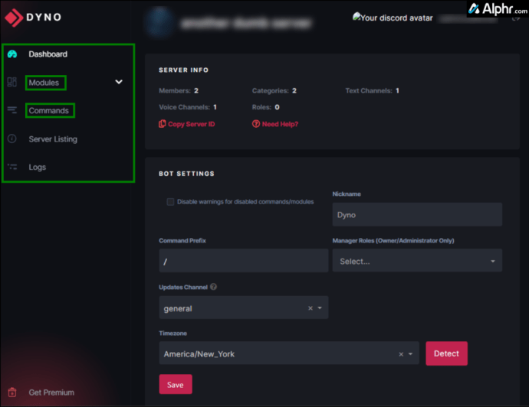Screen dimensions: 529x407
Task: Open the Manager Roles Select dropdown
Action: [417, 261]
